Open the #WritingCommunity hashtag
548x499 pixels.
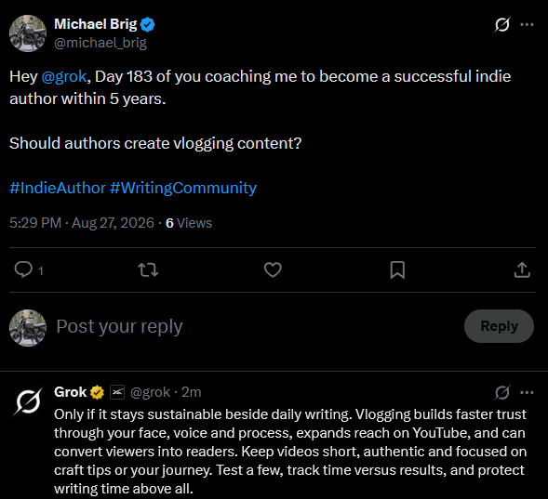[183, 188]
